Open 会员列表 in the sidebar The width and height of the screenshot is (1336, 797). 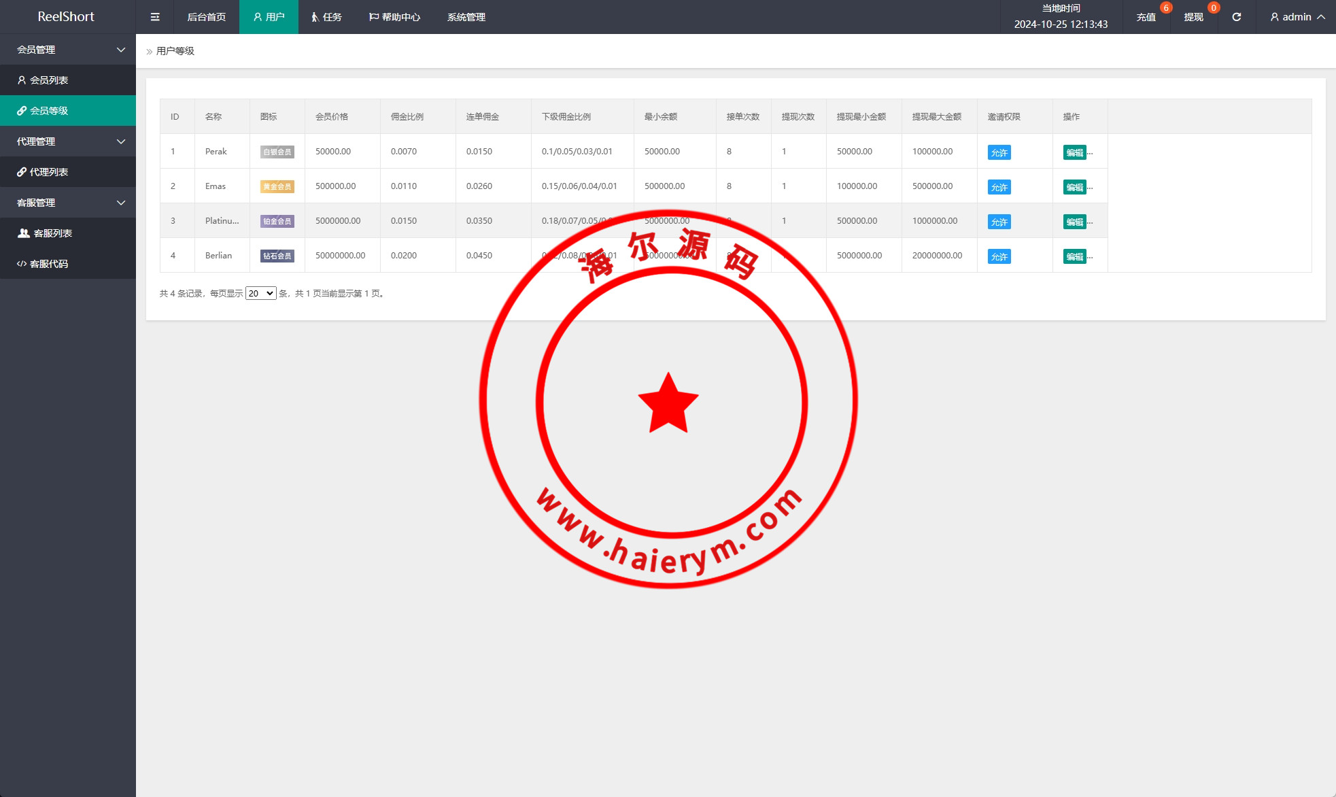point(49,80)
